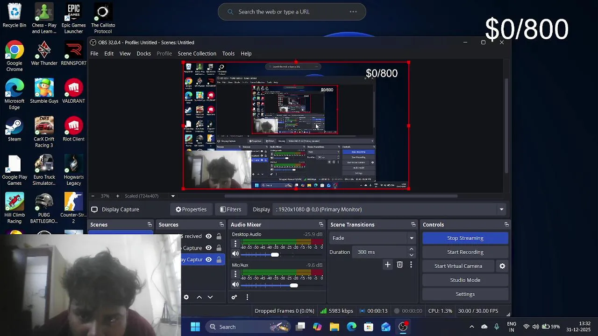
Task: Open Desktop Audio three-dot options
Action: point(235,244)
